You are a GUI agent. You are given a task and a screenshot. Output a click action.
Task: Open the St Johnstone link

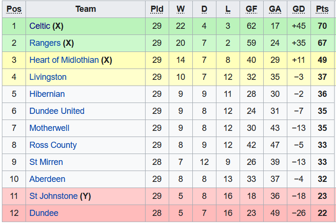53,196
